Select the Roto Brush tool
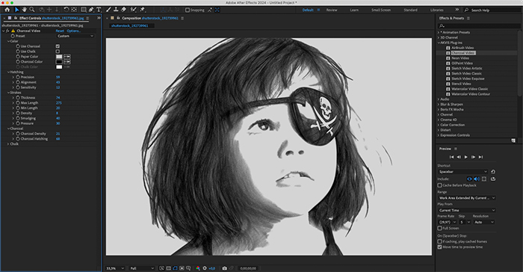The width and height of the screenshot is (523, 272). (x=134, y=10)
